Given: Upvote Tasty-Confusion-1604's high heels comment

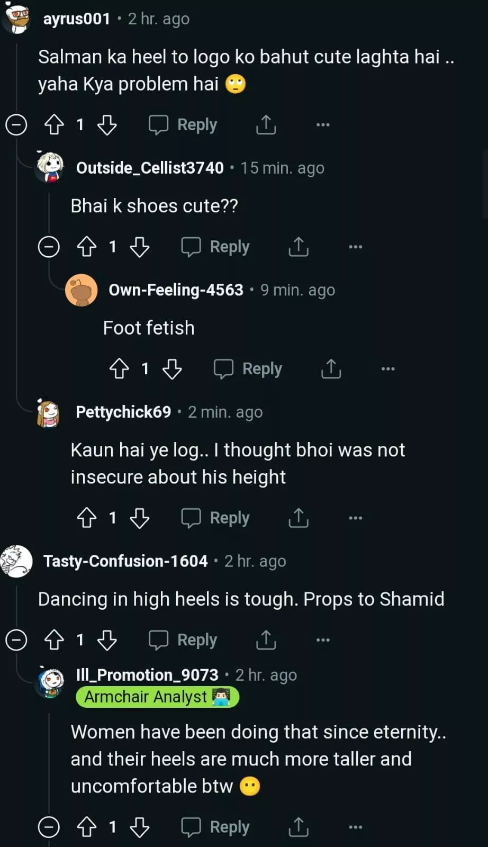Looking at the screenshot, I should click(x=54, y=640).
